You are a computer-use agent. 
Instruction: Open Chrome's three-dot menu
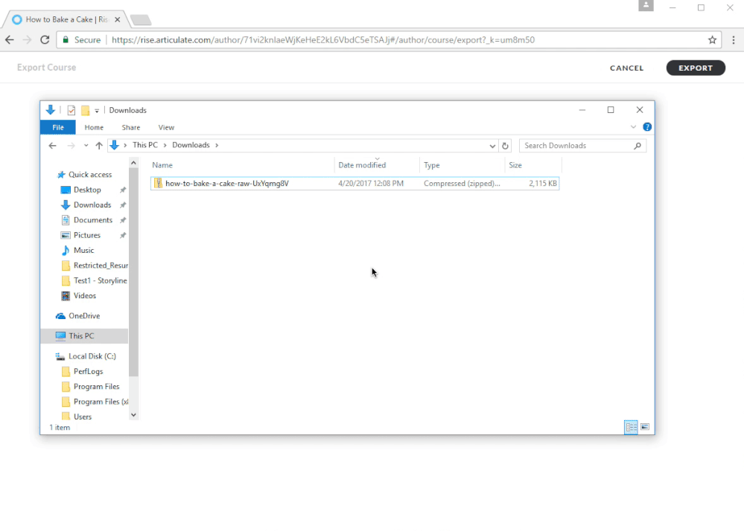tap(732, 40)
